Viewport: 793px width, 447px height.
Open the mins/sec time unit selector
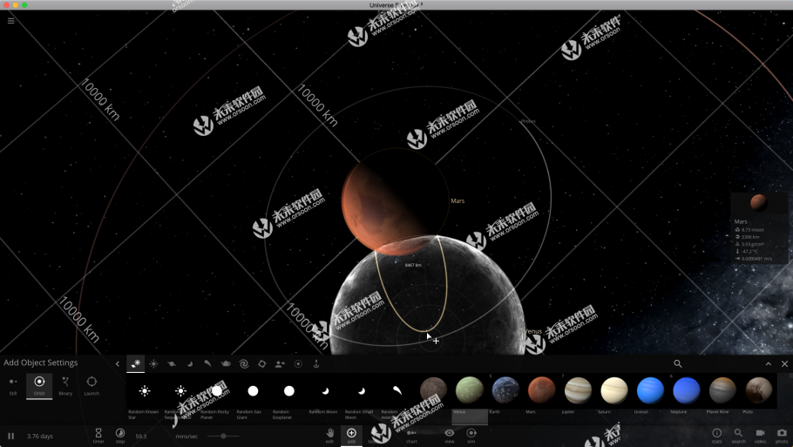(x=186, y=436)
